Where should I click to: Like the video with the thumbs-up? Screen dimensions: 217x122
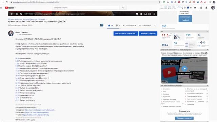click(110, 25)
